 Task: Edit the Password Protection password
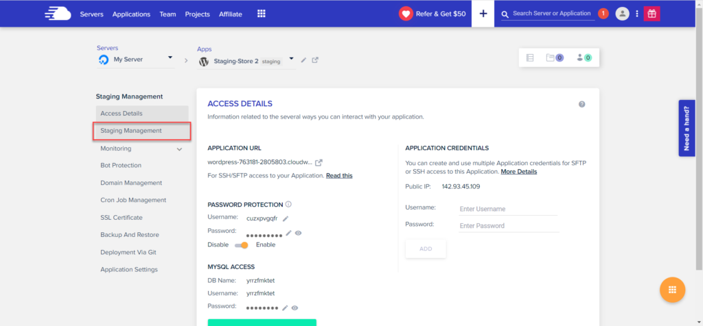click(x=289, y=233)
